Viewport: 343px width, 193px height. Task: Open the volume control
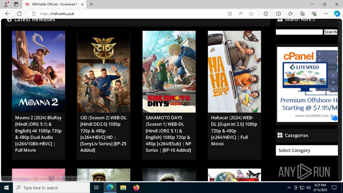pyautogui.click(x=308, y=188)
